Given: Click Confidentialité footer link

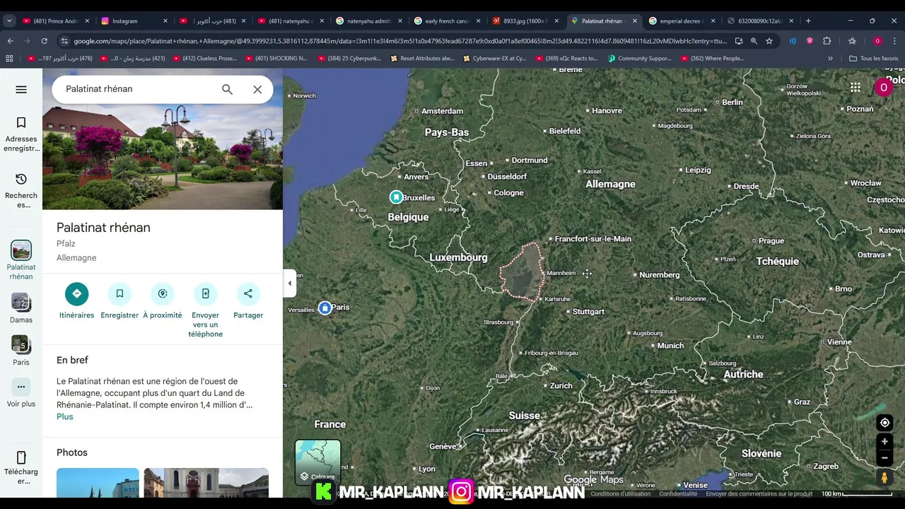Looking at the screenshot, I should [x=678, y=494].
